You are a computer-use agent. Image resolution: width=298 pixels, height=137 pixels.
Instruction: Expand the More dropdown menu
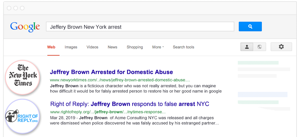coord(158,47)
